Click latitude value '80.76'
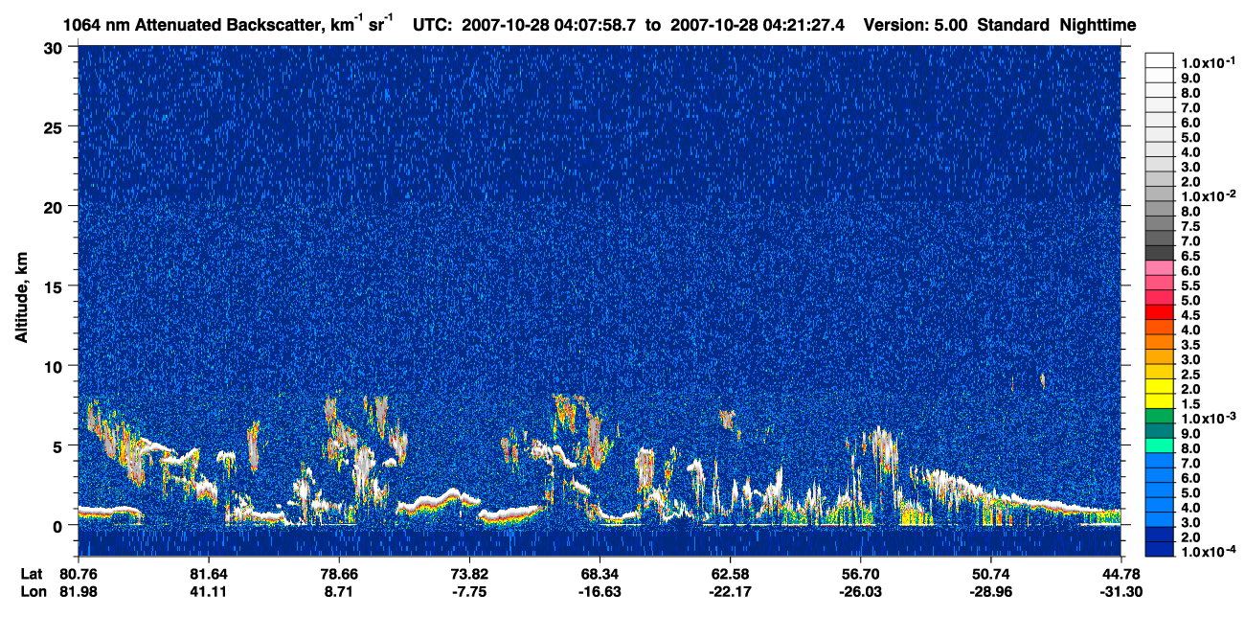 (x=78, y=573)
